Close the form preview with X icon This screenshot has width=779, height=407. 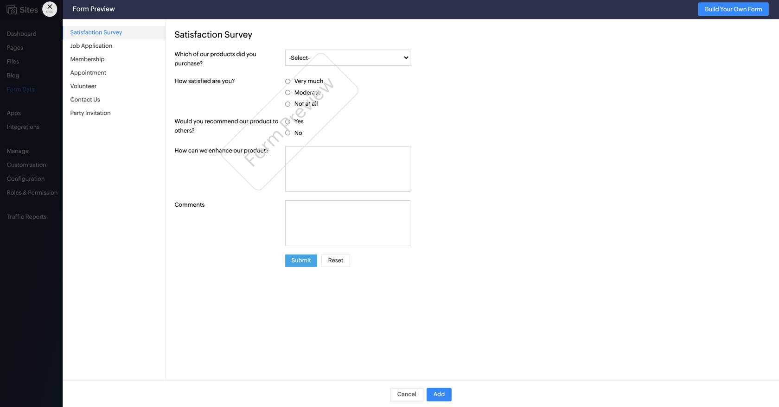(50, 9)
